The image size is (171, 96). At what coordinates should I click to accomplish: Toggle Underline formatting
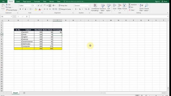pyautogui.click(x=25, y=9)
